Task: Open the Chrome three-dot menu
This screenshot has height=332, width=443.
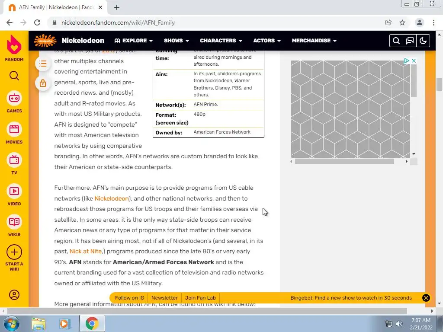Action: [433, 22]
